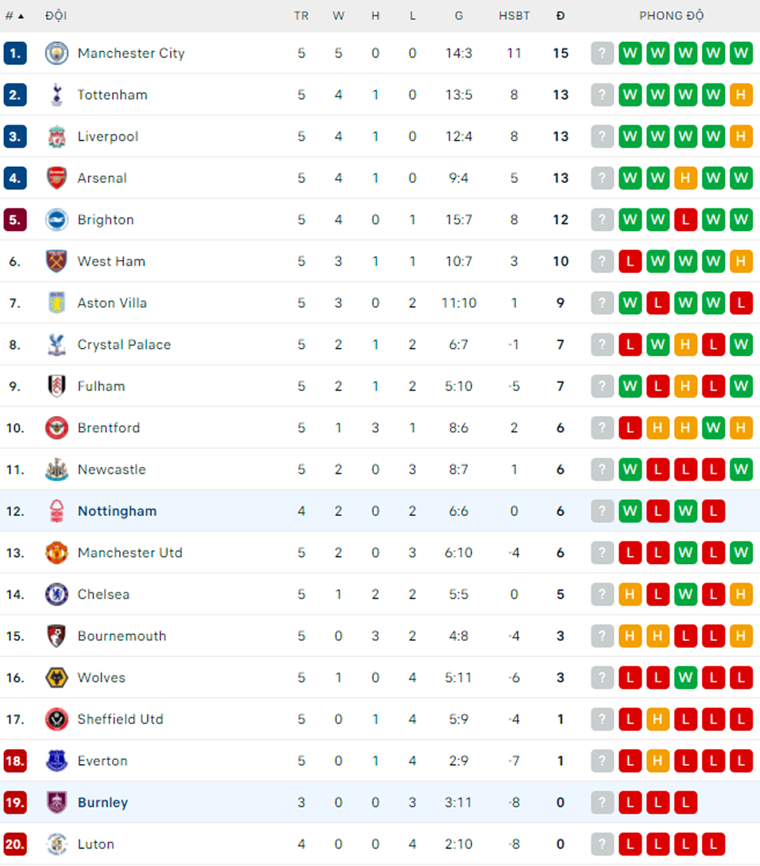Click the Chelsea club crest
760x866 pixels.
click(x=57, y=594)
